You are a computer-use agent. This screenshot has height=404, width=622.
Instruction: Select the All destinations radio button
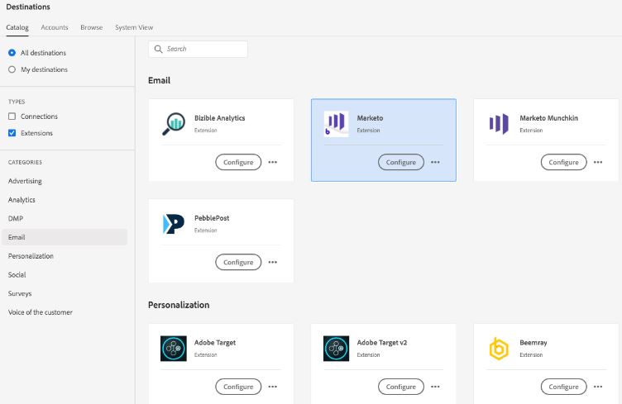[x=12, y=53]
